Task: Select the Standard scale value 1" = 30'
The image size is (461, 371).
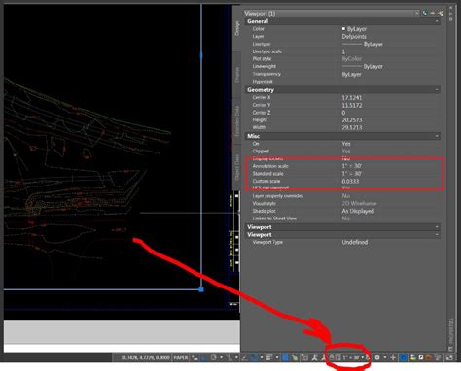Action: [352, 174]
